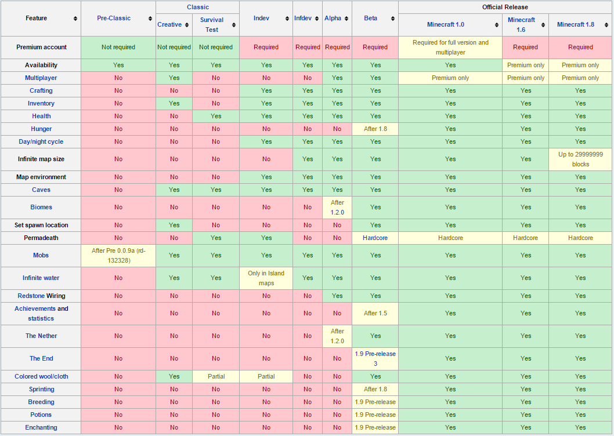Select the 'Partial' cell under Survival Test
The width and height of the screenshot is (614, 436).
[x=216, y=376]
